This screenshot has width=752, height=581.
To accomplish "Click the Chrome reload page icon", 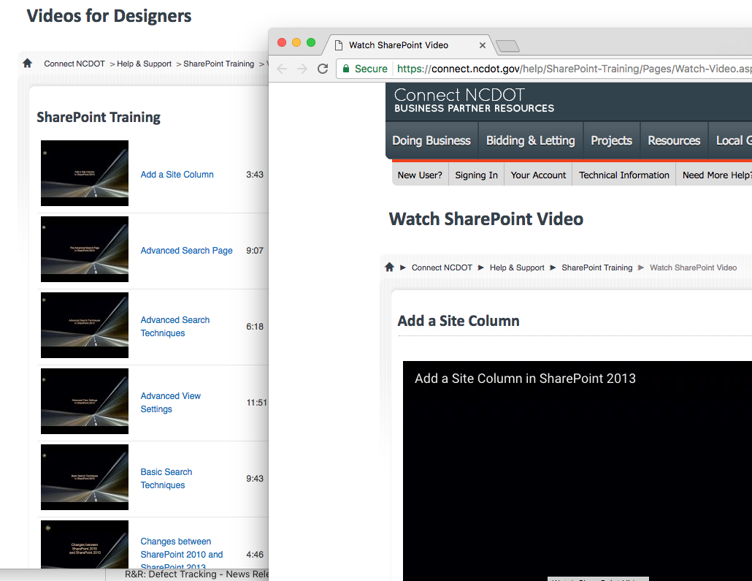I will 323,69.
